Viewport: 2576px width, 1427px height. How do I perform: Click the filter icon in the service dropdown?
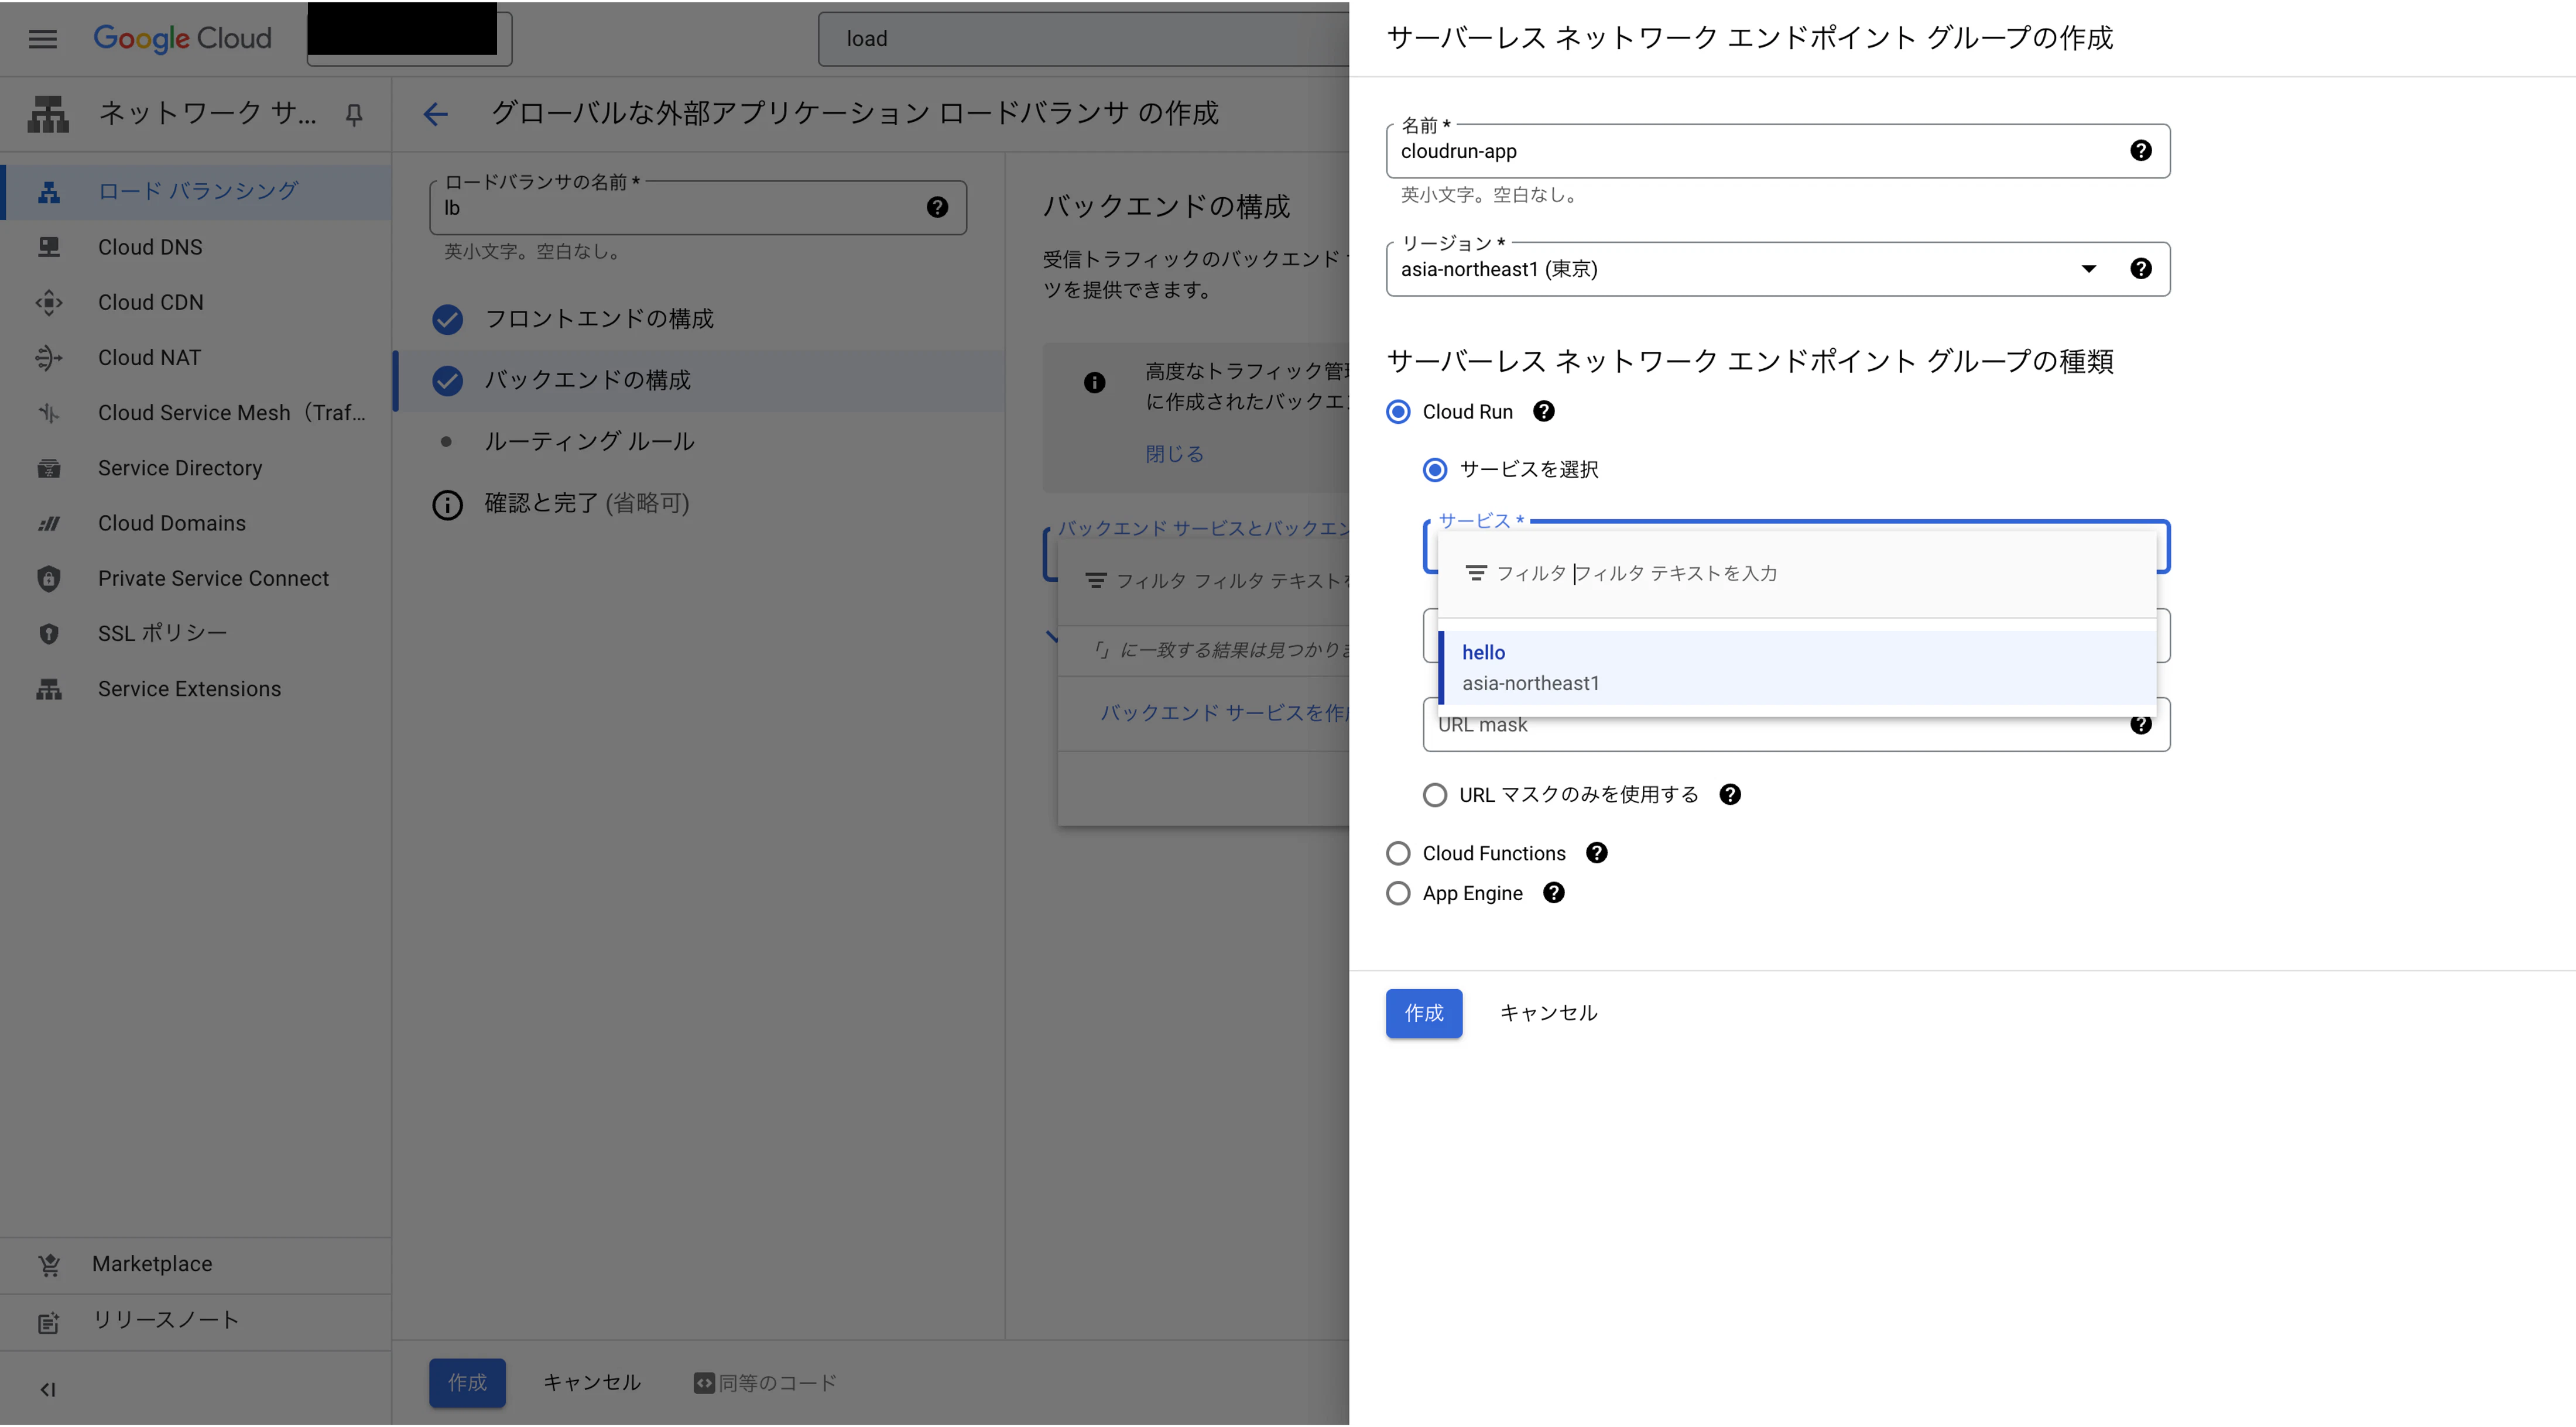click(x=1476, y=573)
